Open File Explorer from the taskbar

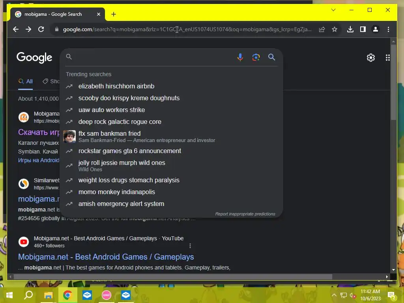[48, 295]
